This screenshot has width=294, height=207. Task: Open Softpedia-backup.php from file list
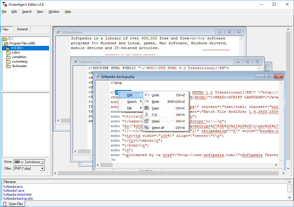18,199
